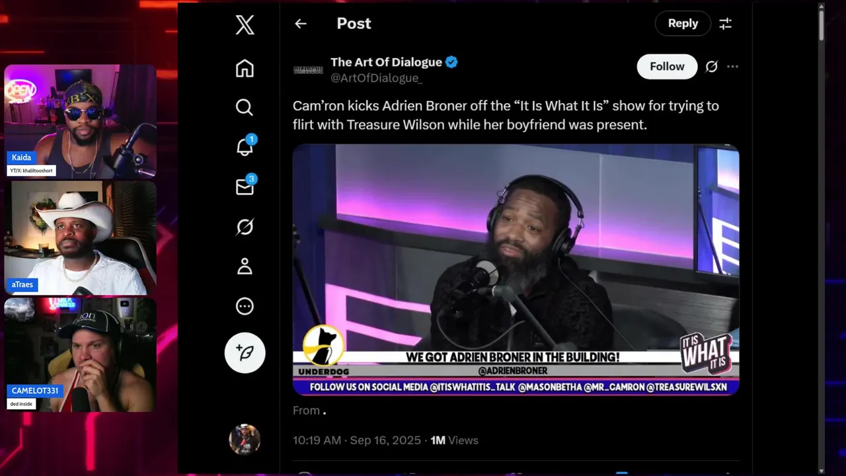
Task: Click the page vertical scrollbar
Action: point(822,238)
